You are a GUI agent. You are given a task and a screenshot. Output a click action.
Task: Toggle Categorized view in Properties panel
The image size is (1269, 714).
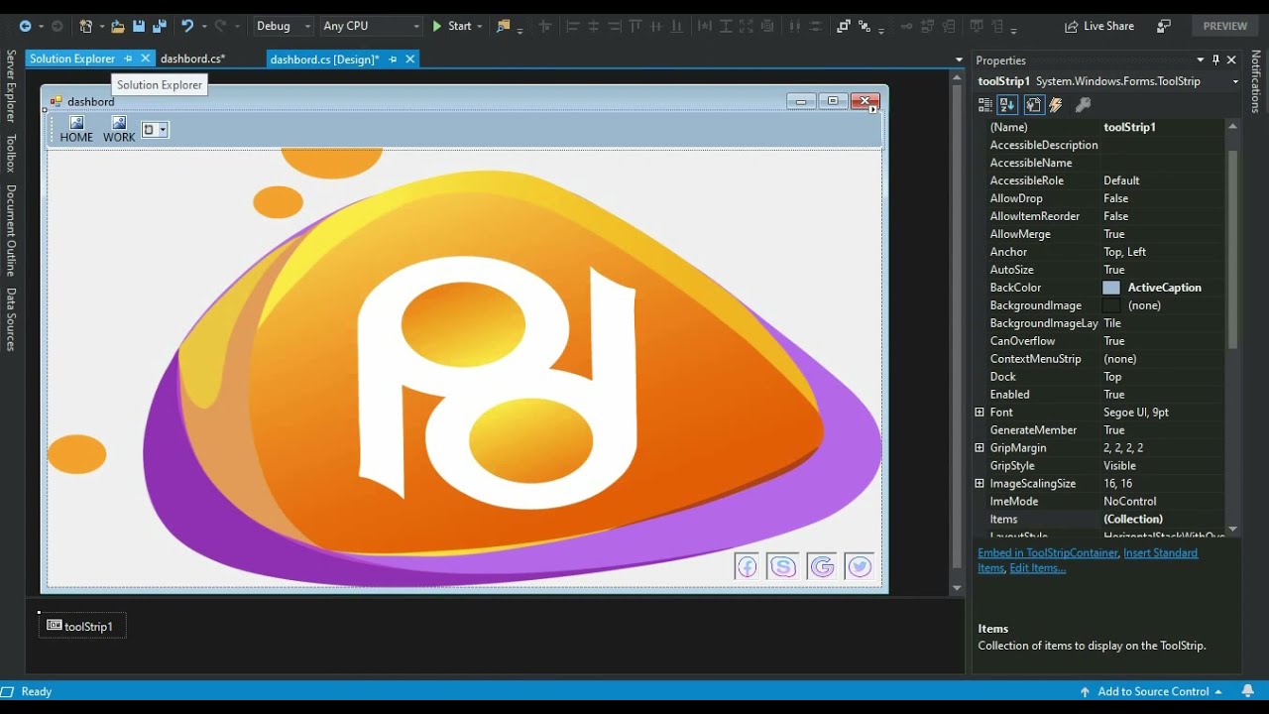985,105
